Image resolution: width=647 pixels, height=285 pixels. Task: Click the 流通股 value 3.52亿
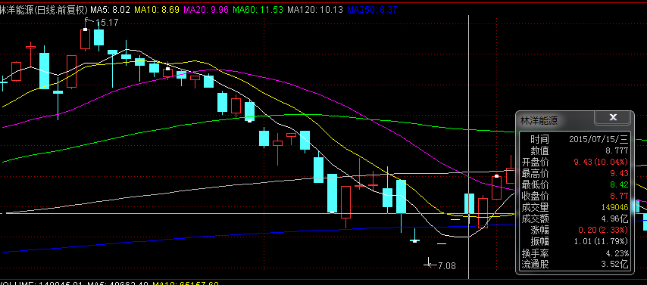615,264
